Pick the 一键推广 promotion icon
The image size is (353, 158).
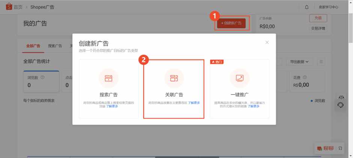(240, 78)
